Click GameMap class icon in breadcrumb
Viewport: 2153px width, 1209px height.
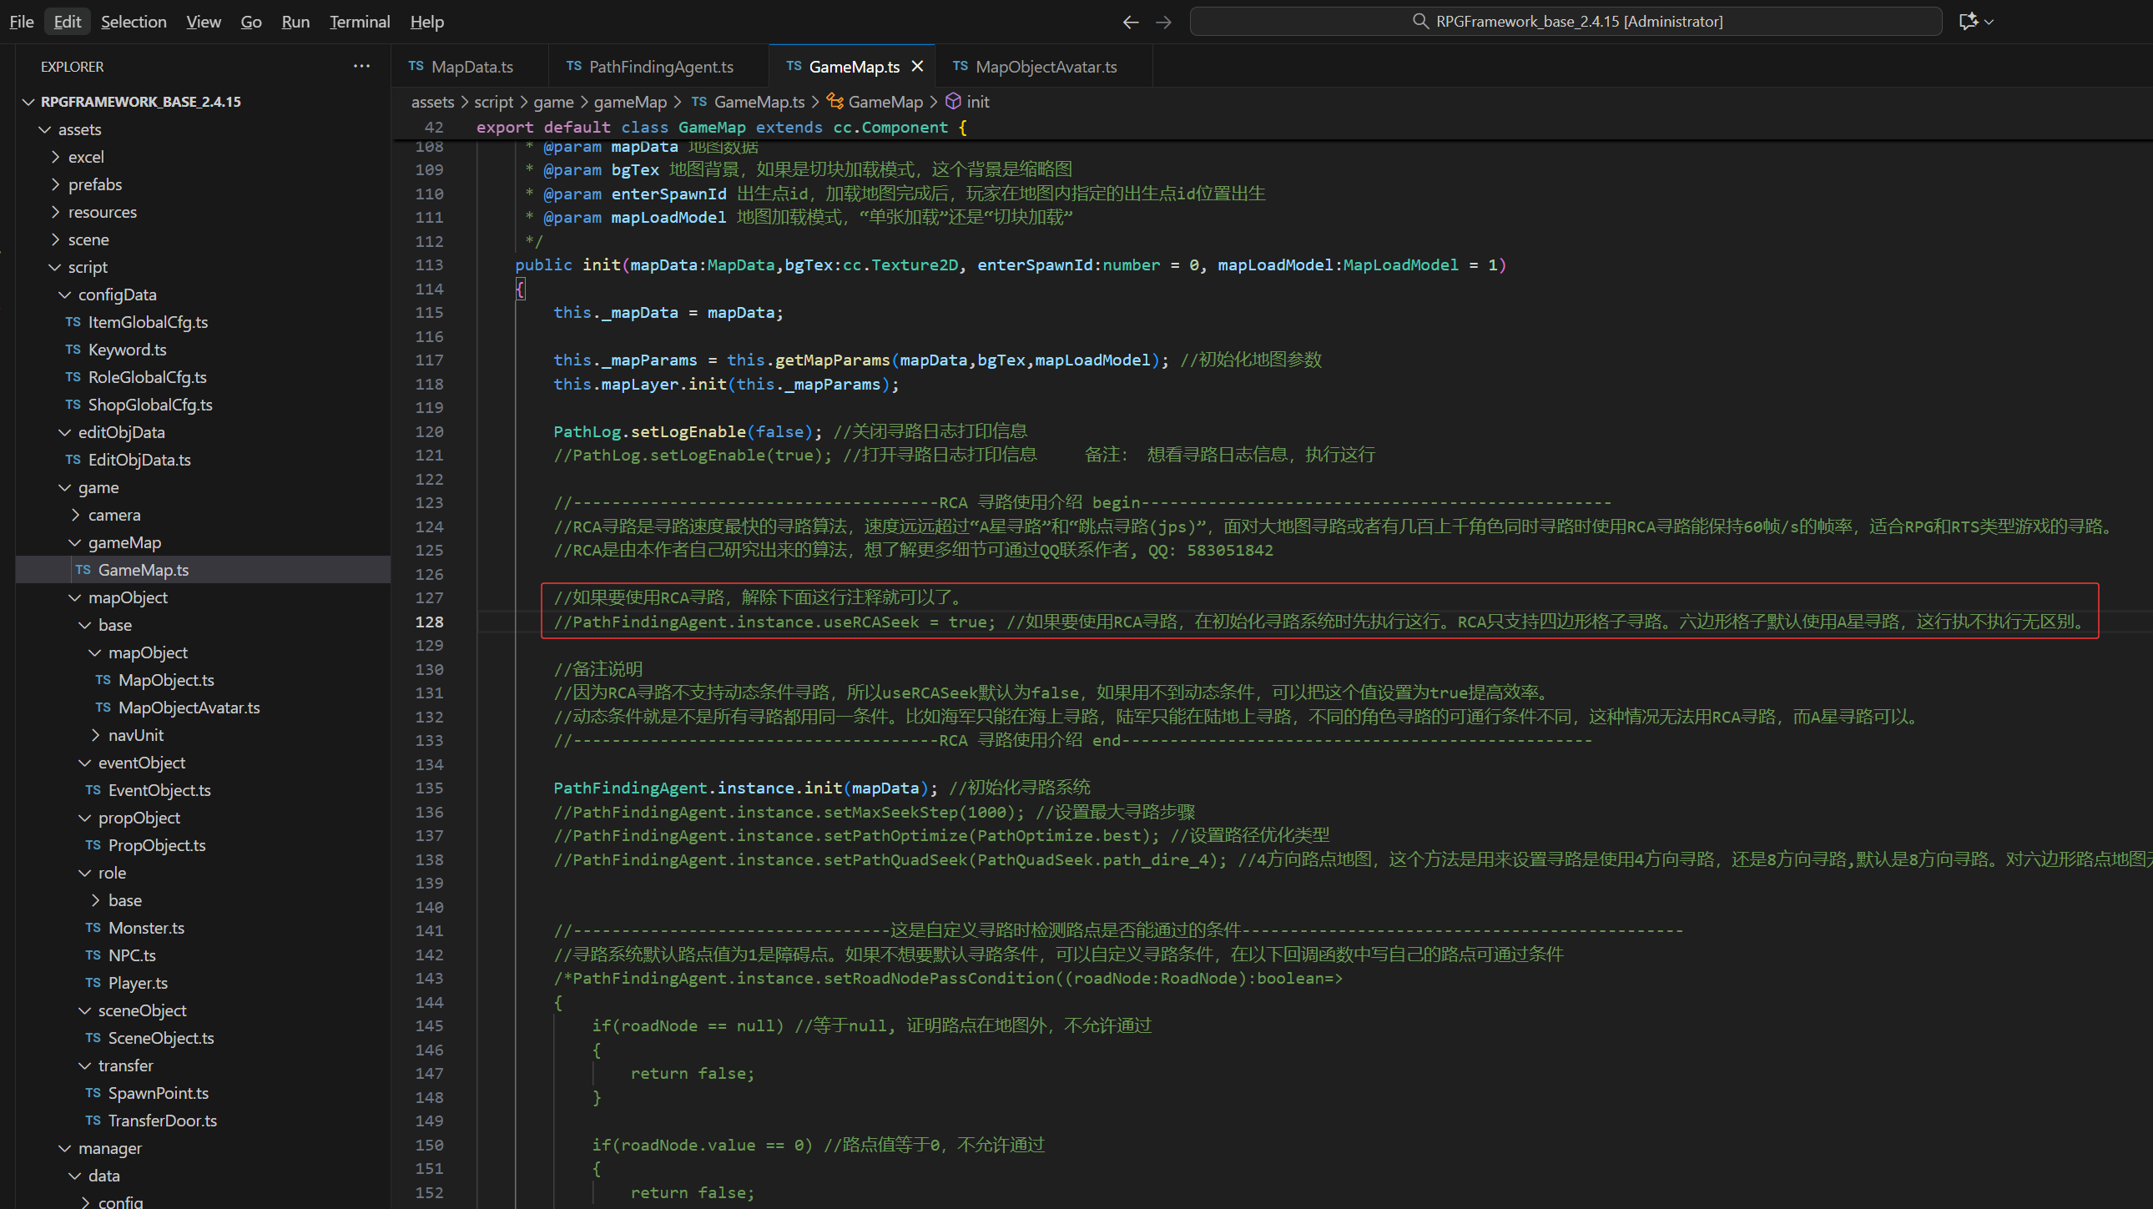834,102
